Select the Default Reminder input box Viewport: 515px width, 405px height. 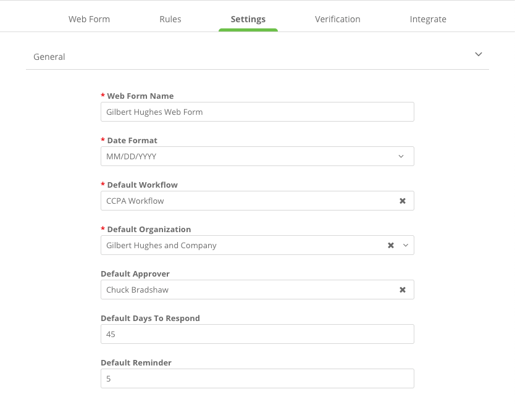pyautogui.click(x=257, y=378)
